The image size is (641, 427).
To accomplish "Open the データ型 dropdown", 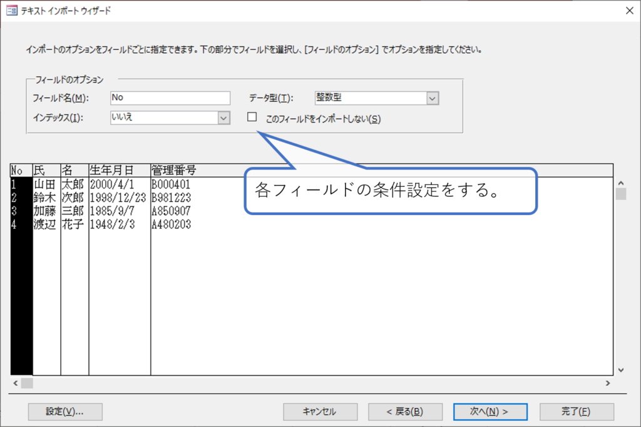I will click(x=432, y=98).
